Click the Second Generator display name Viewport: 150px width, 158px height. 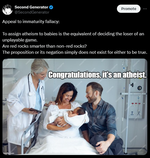pyautogui.click(x=31, y=7)
